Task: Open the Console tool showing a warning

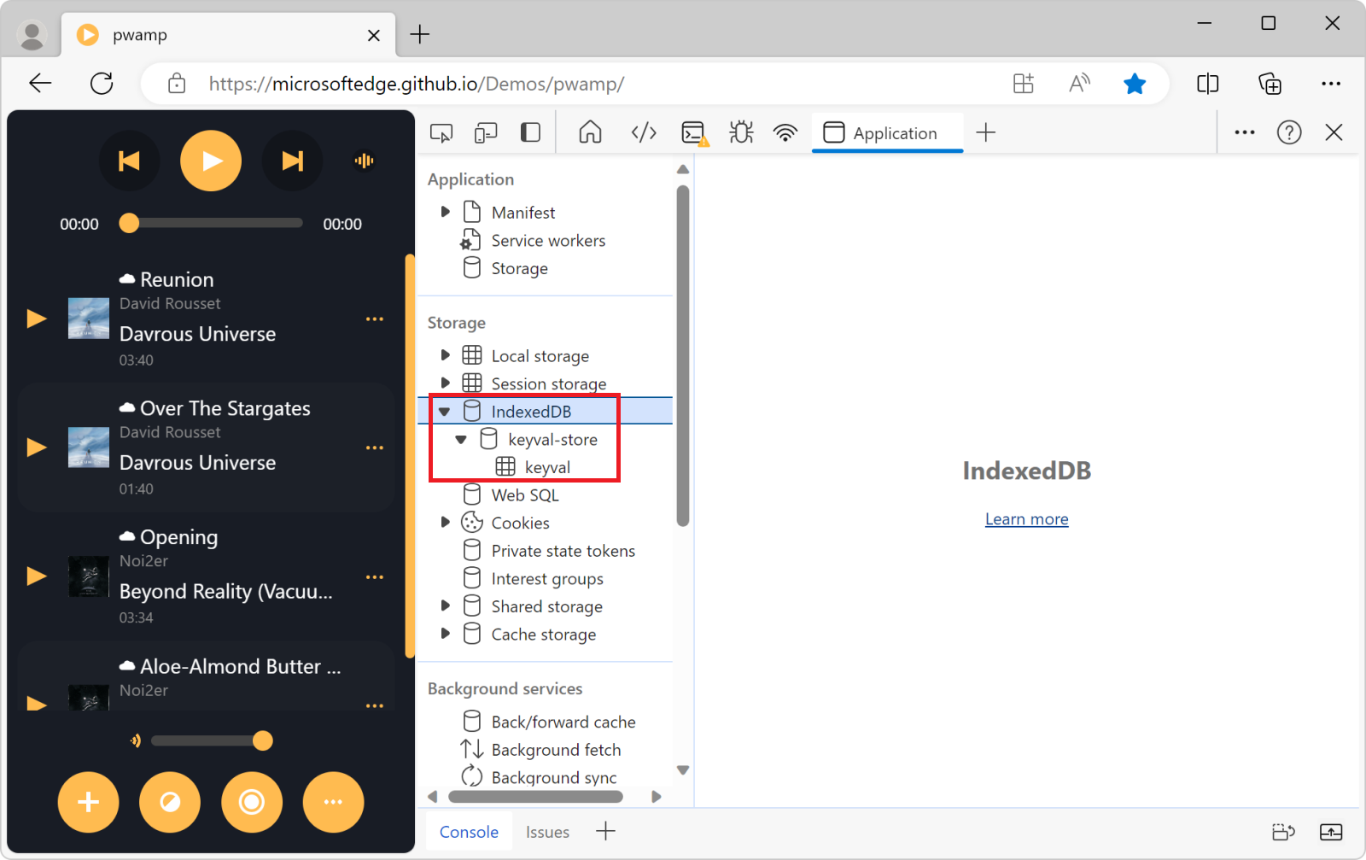Action: (693, 132)
